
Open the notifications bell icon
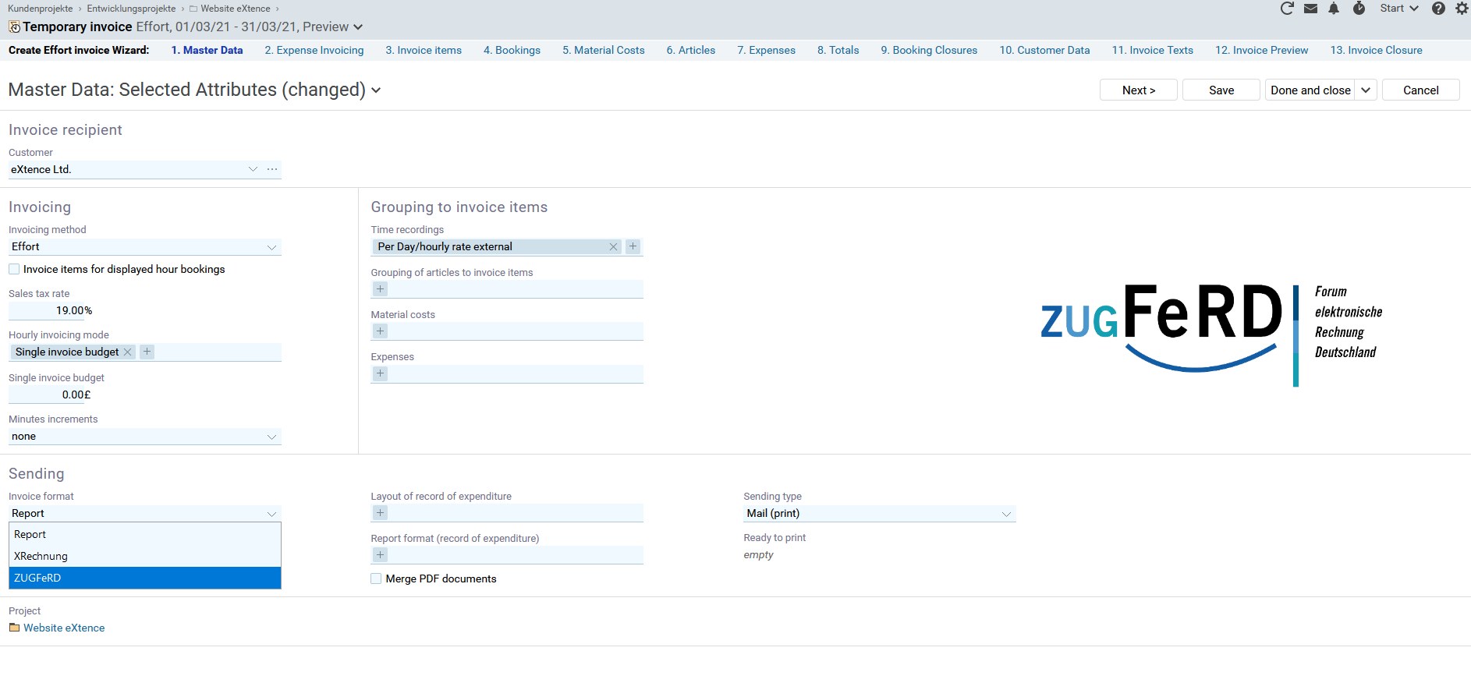pyautogui.click(x=1334, y=9)
